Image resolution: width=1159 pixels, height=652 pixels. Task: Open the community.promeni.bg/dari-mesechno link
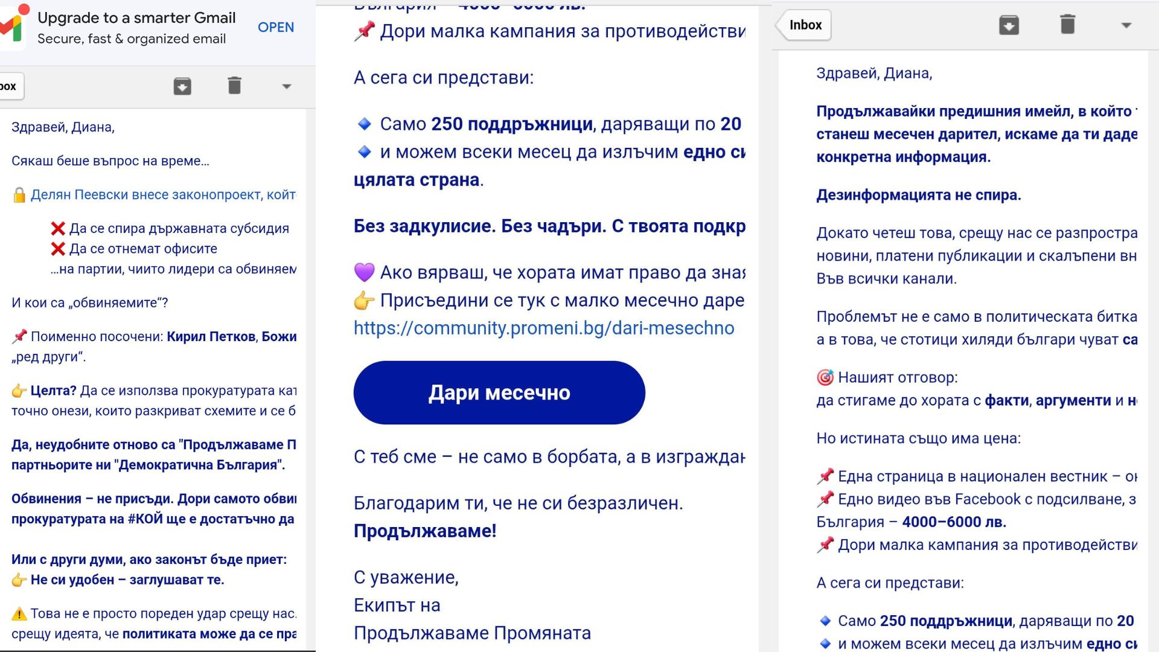point(544,328)
